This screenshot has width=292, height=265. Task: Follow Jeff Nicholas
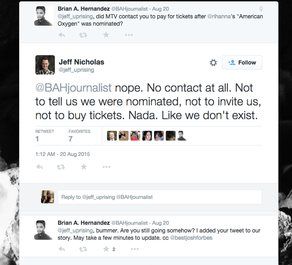pyautogui.click(x=242, y=63)
